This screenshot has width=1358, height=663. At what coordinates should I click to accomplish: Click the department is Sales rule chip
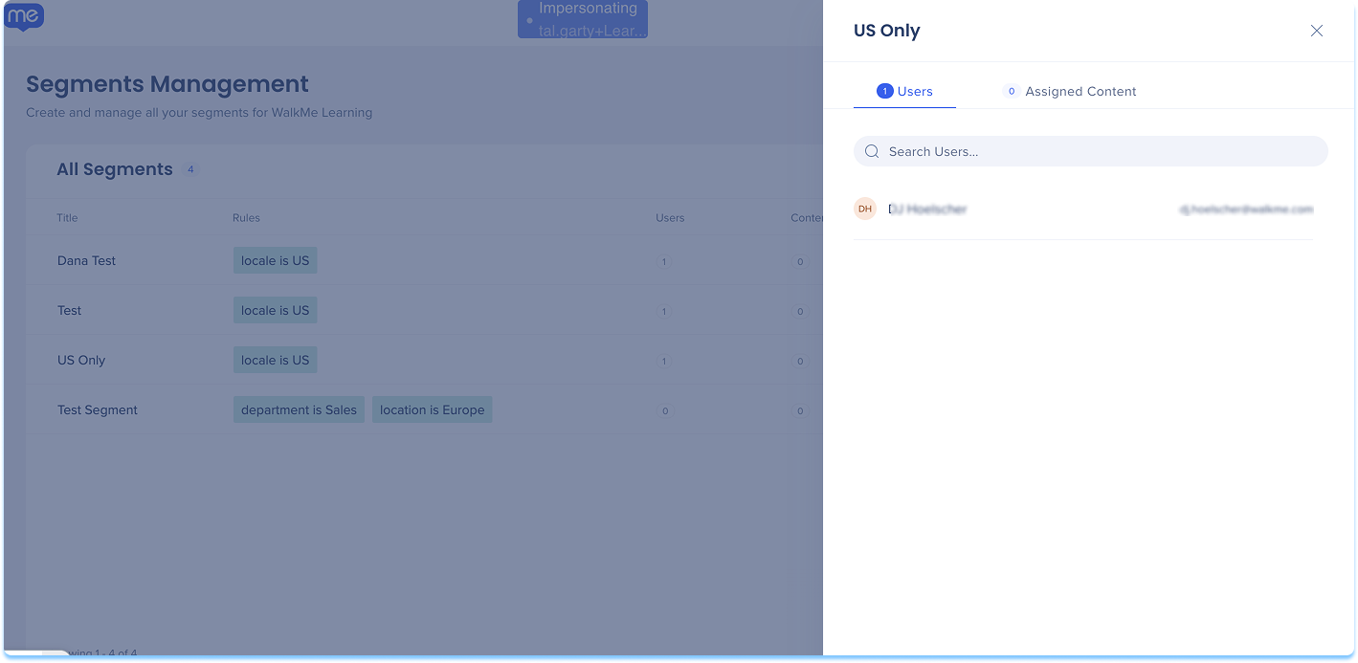(299, 410)
